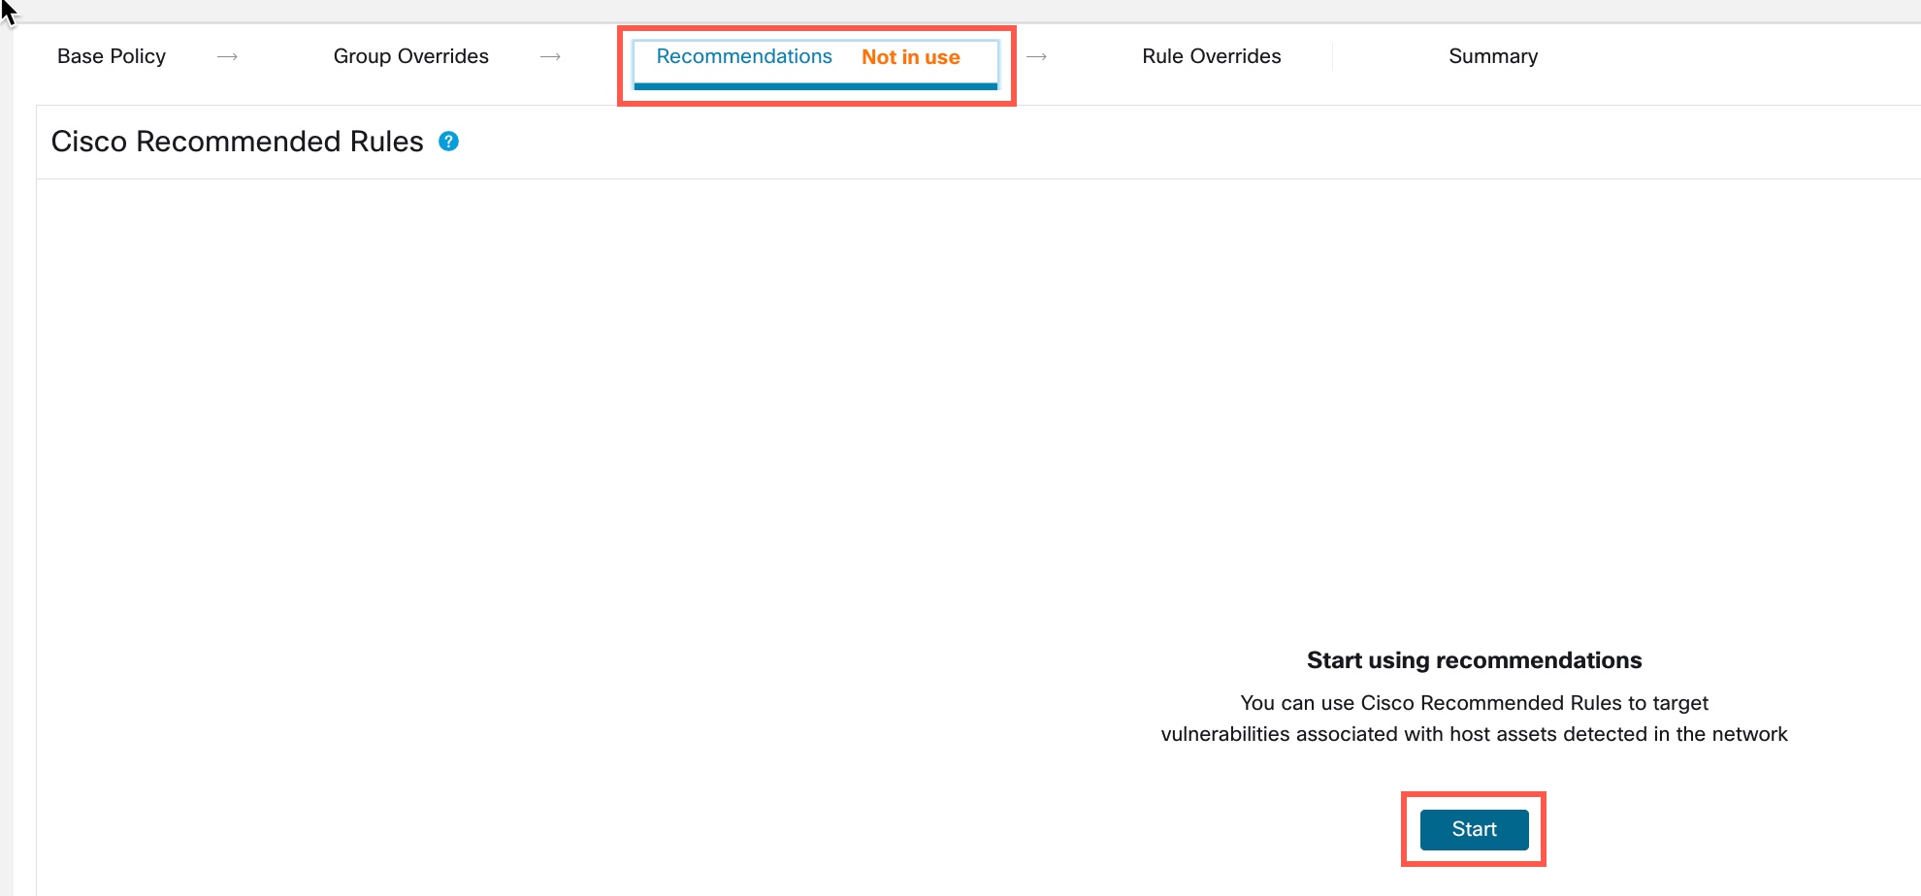Click the blue underline beneath the Recommendations tab

815,86
